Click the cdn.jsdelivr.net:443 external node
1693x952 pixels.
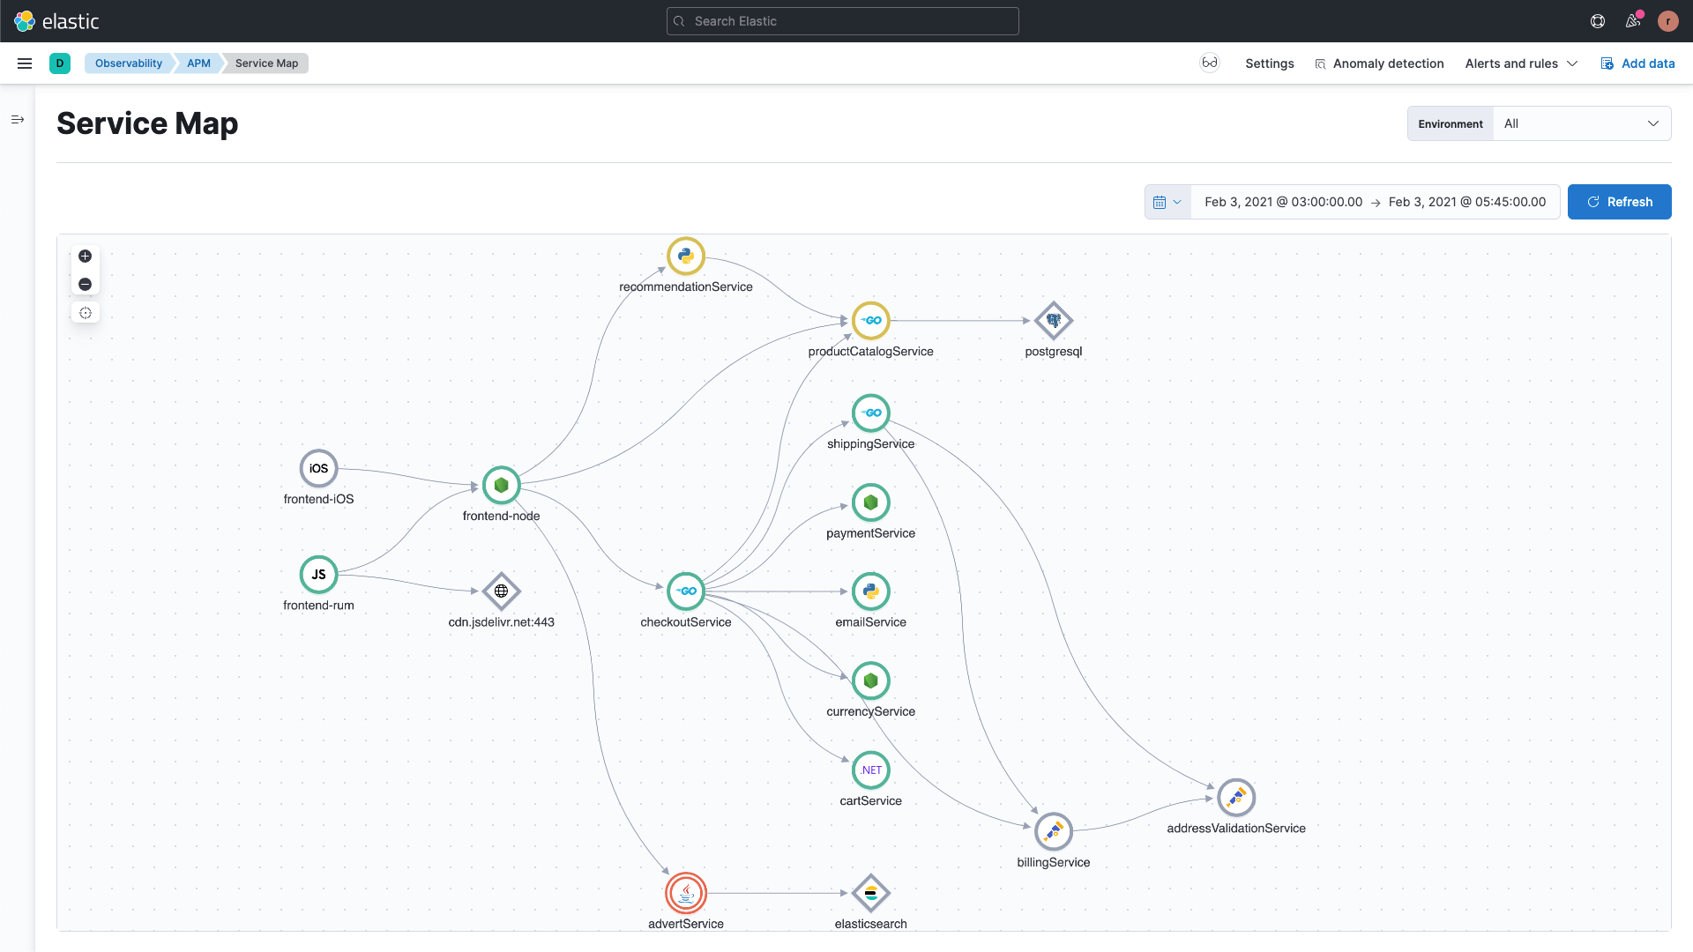pyautogui.click(x=501, y=591)
